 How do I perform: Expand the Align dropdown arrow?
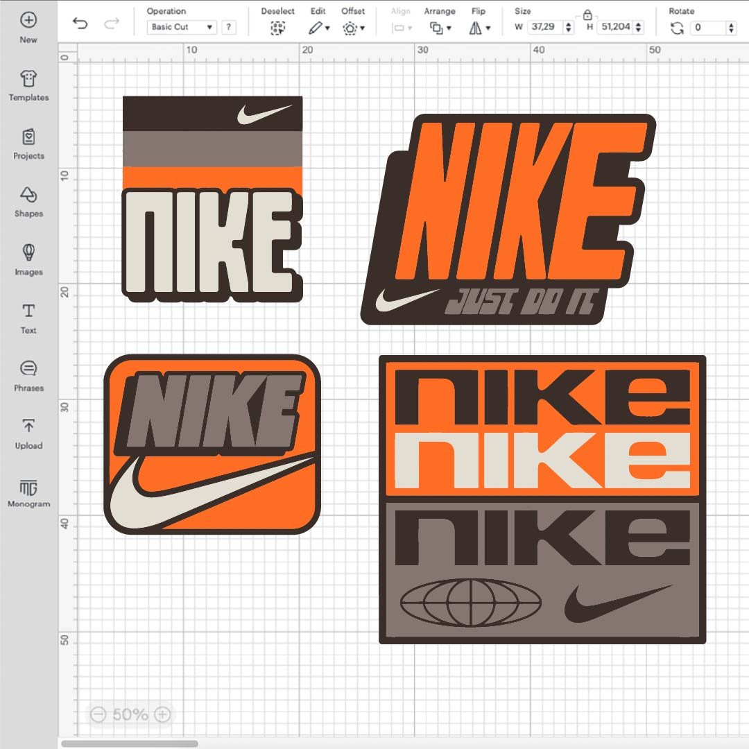pos(410,28)
